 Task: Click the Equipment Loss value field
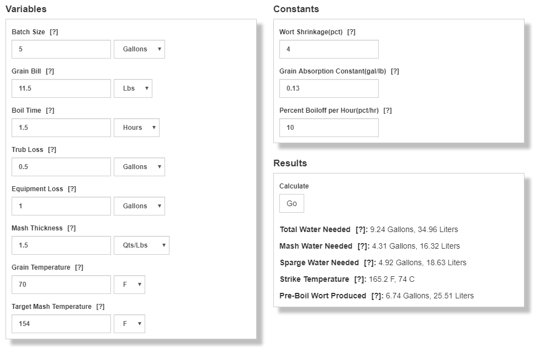pos(61,206)
